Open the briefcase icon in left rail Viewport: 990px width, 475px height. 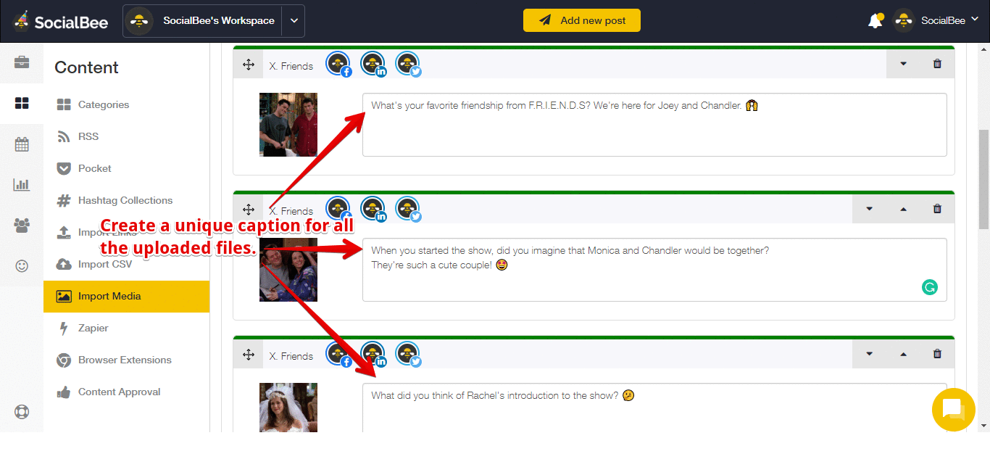click(x=22, y=62)
